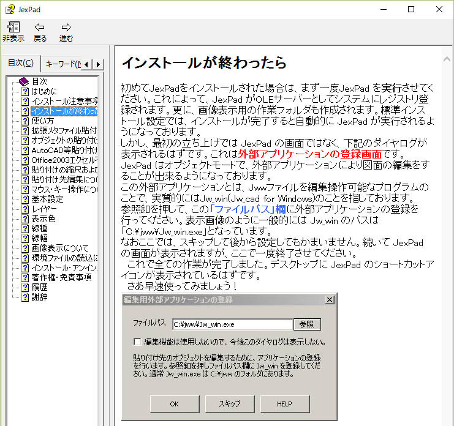Open the インストール・アンインストール topic
The height and width of the screenshot is (426, 454).
[64, 268]
